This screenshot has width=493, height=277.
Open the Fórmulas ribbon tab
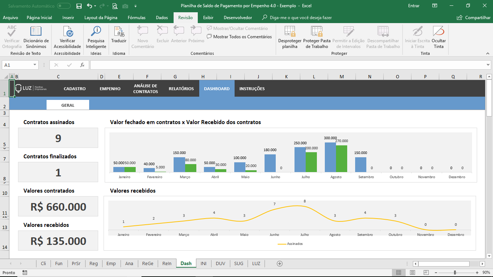136,18
